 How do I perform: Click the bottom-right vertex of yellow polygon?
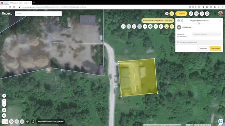[158, 93]
